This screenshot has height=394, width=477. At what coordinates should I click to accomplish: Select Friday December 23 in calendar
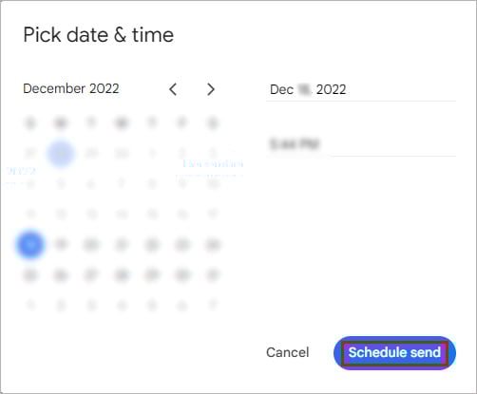pos(182,245)
